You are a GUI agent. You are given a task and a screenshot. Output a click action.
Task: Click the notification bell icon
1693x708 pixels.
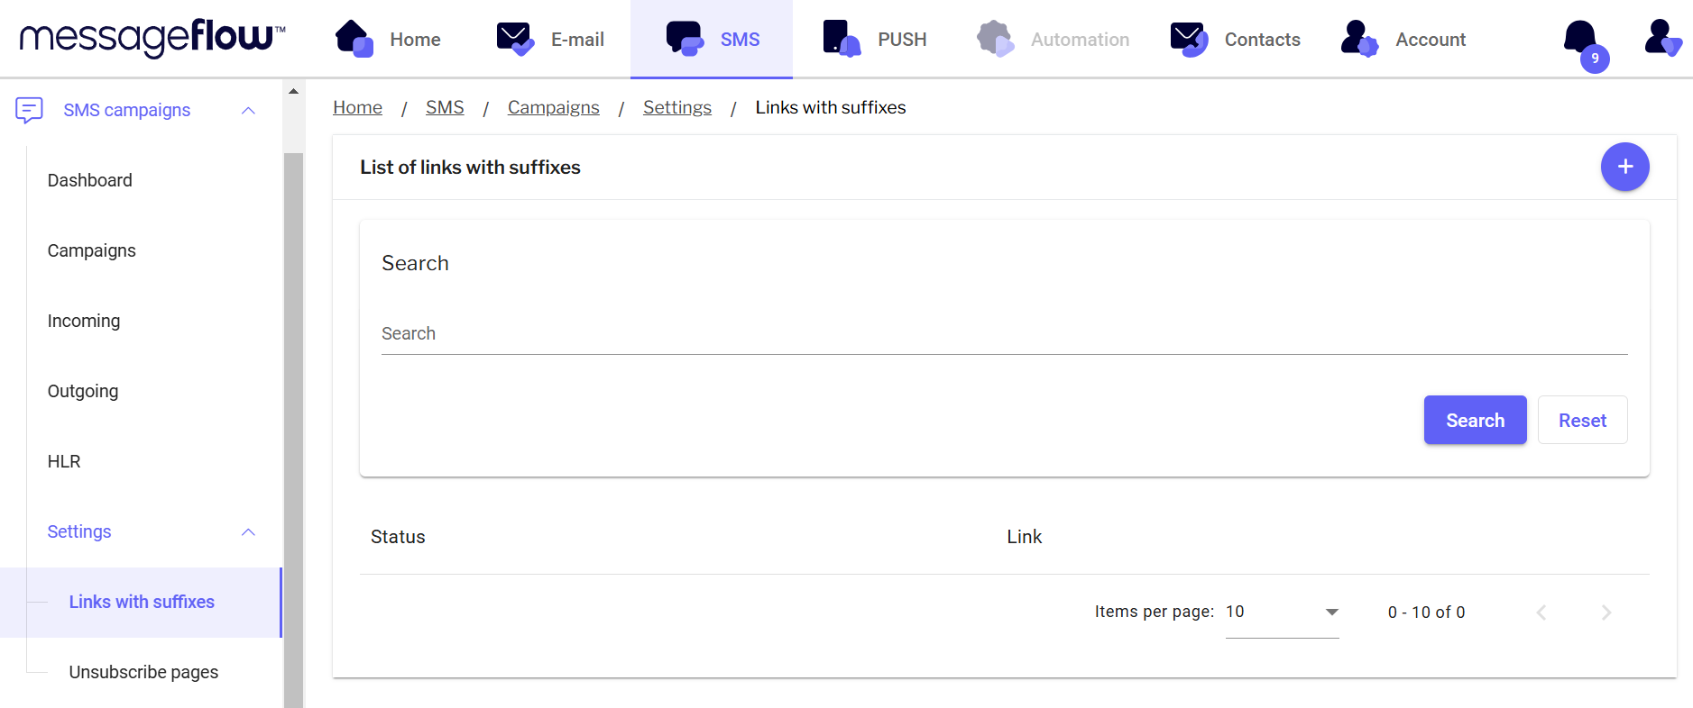pyautogui.click(x=1581, y=40)
